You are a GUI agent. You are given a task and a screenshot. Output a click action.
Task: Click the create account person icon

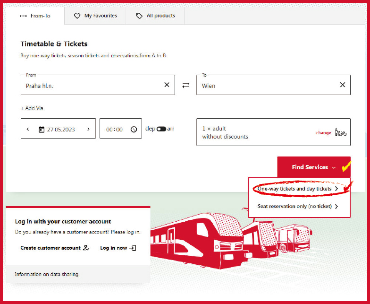(x=86, y=248)
